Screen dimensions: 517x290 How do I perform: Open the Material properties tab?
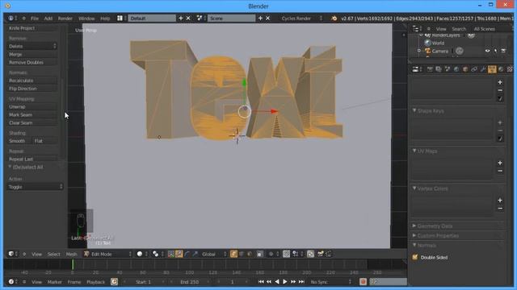tap(501, 69)
